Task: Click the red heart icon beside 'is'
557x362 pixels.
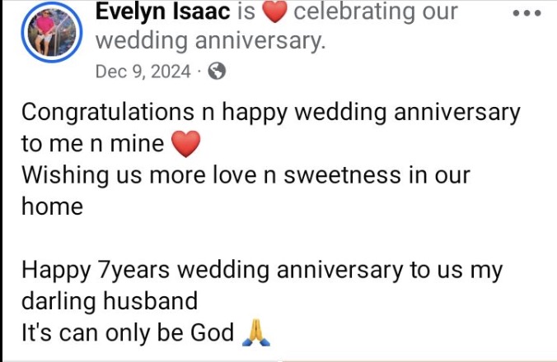Action: click(274, 13)
